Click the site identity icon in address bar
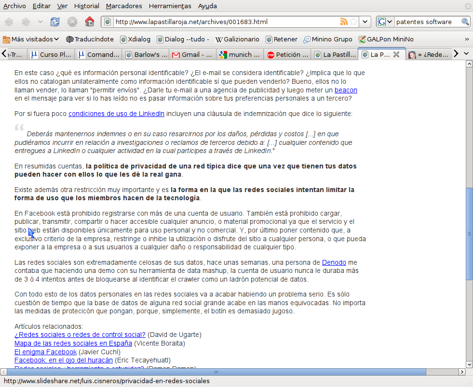Screen dimensions: 473x387 [x=108, y=22]
